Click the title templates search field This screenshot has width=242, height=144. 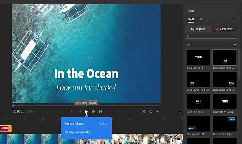[x=212, y=36]
